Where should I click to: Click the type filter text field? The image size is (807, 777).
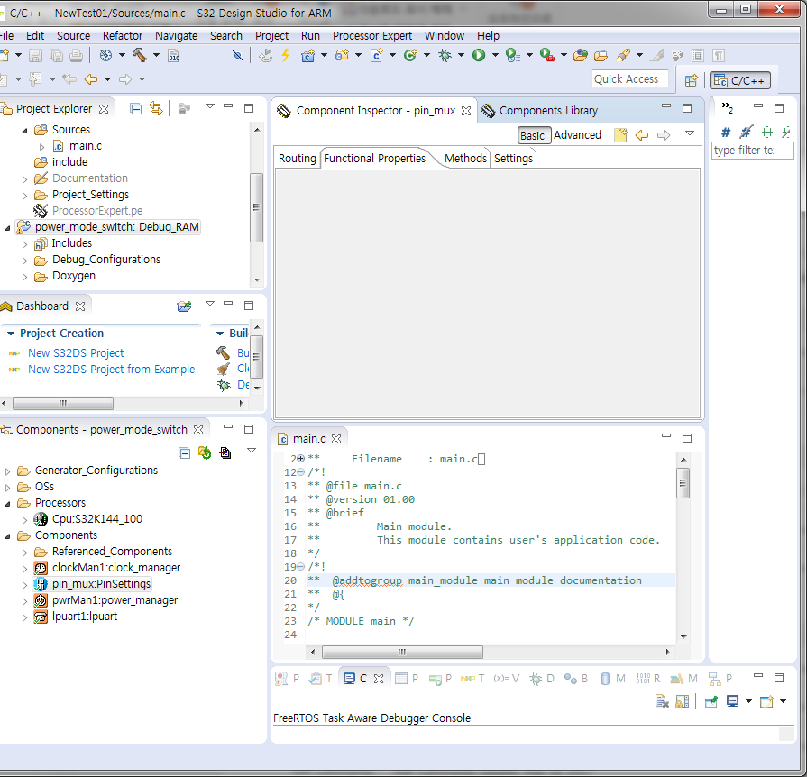[x=752, y=151]
